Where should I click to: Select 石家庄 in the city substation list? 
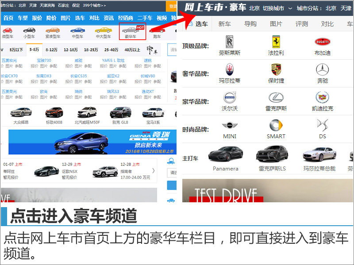coord(63,5)
